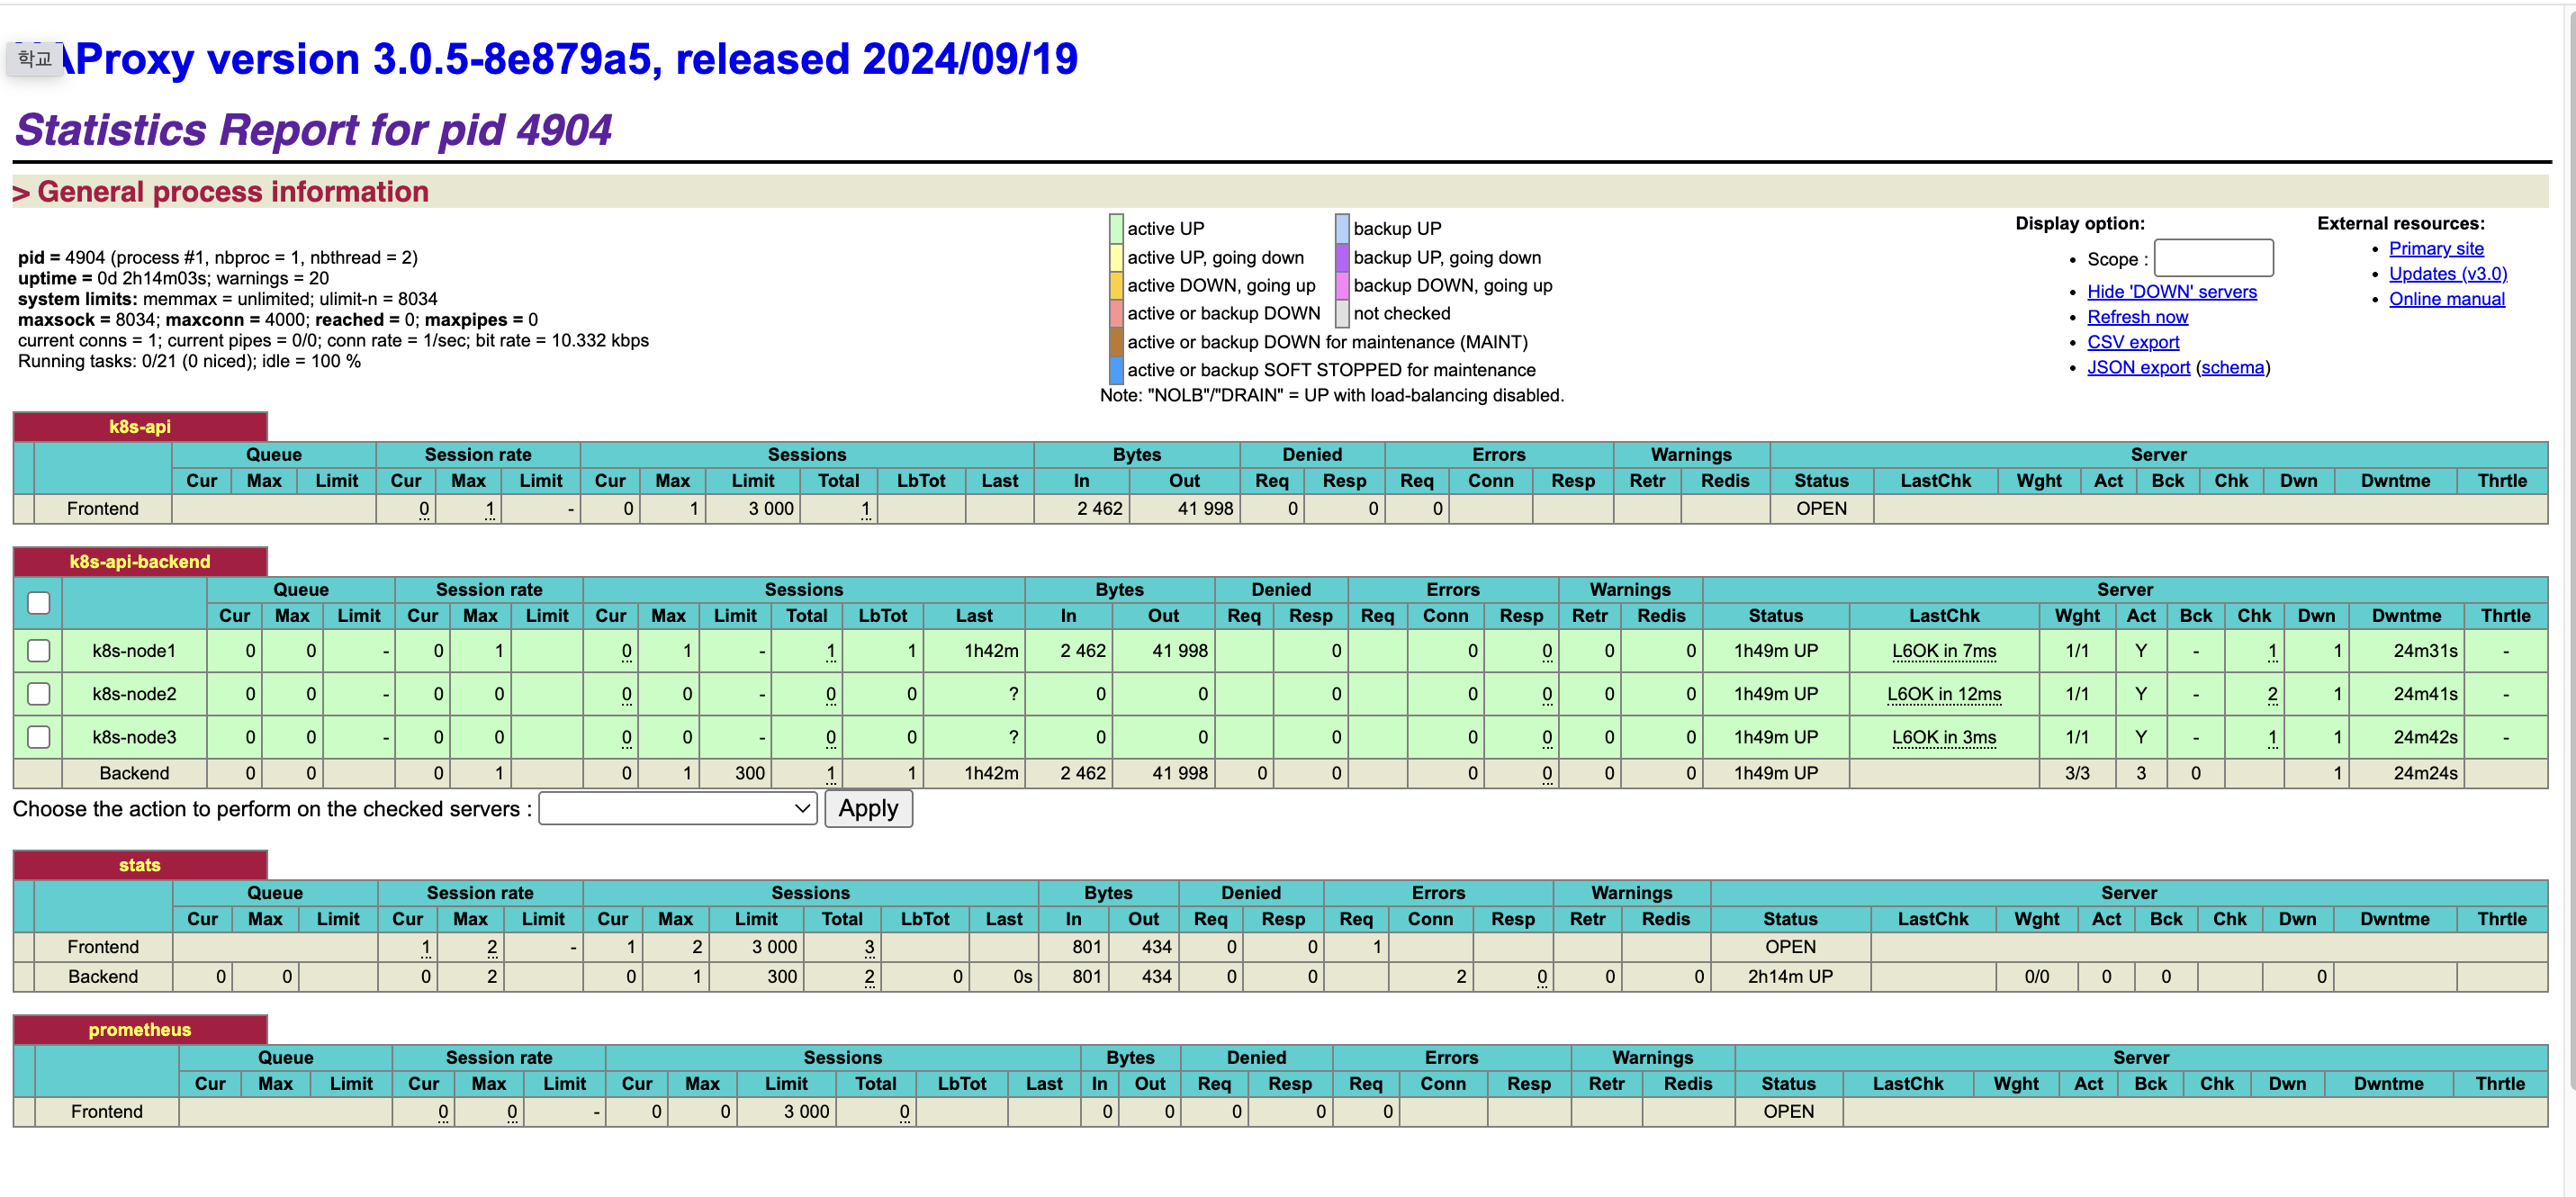Open the CSV export link
Viewport: 2576px width, 1197px height.
click(2132, 341)
